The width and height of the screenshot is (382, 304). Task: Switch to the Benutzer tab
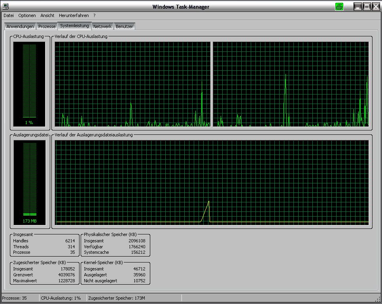tap(124, 26)
